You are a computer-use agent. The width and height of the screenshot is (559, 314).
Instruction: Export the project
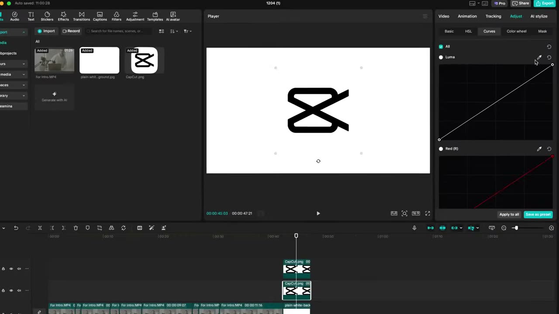545,3
